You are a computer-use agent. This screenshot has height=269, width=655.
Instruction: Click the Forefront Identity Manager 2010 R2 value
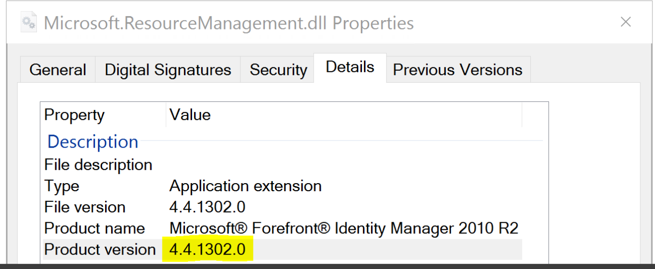point(344,228)
